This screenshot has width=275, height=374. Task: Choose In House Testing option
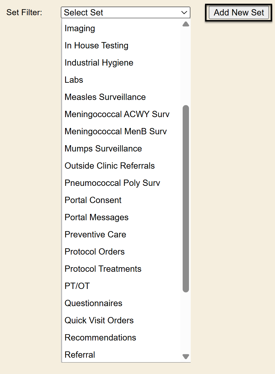(x=96, y=46)
